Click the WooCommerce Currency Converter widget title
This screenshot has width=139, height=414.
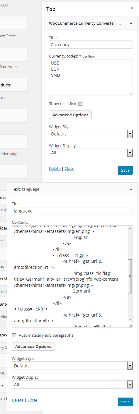tap(85, 23)
